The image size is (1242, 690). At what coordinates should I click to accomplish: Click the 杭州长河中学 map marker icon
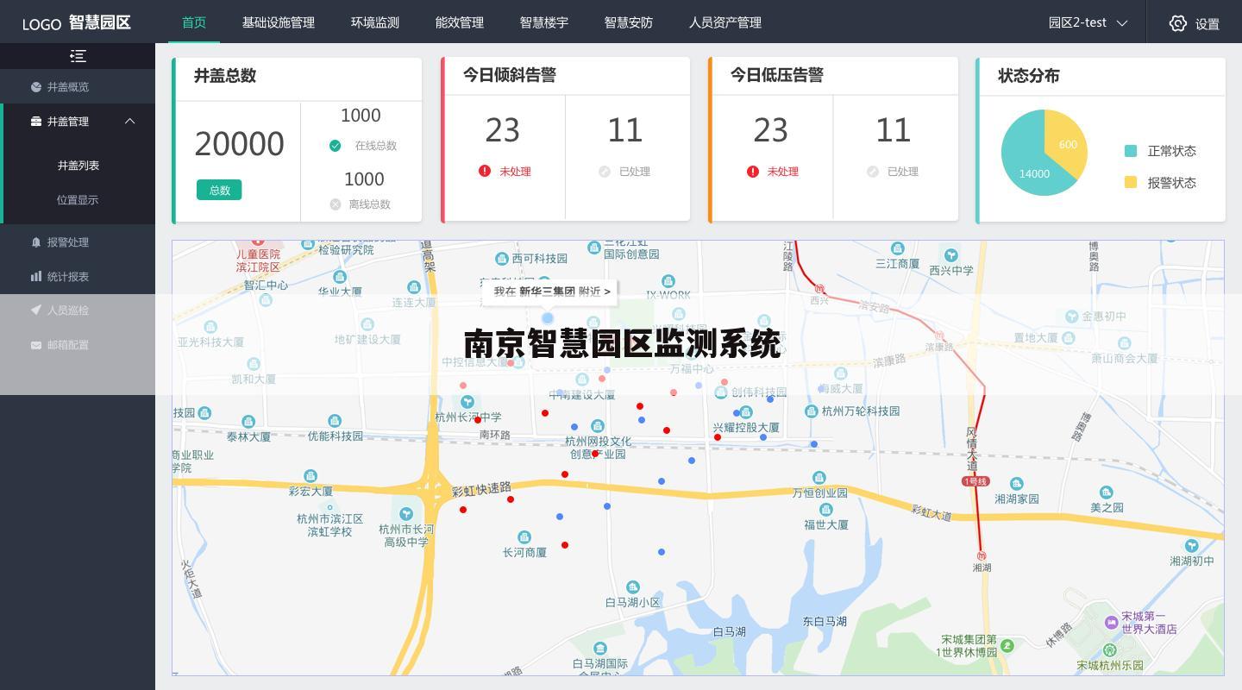click(x=467, y=401)
